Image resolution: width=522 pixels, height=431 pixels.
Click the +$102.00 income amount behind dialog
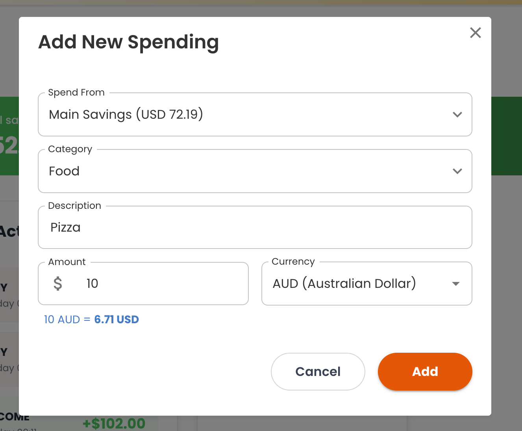(114, 423)
